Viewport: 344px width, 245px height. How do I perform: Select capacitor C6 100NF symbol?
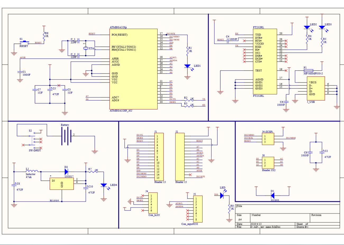(286, 102)
